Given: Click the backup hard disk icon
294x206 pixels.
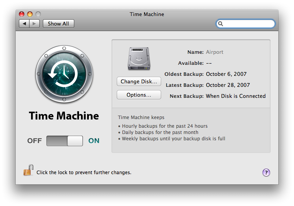Looking at the screenshot, I should 139,59.
